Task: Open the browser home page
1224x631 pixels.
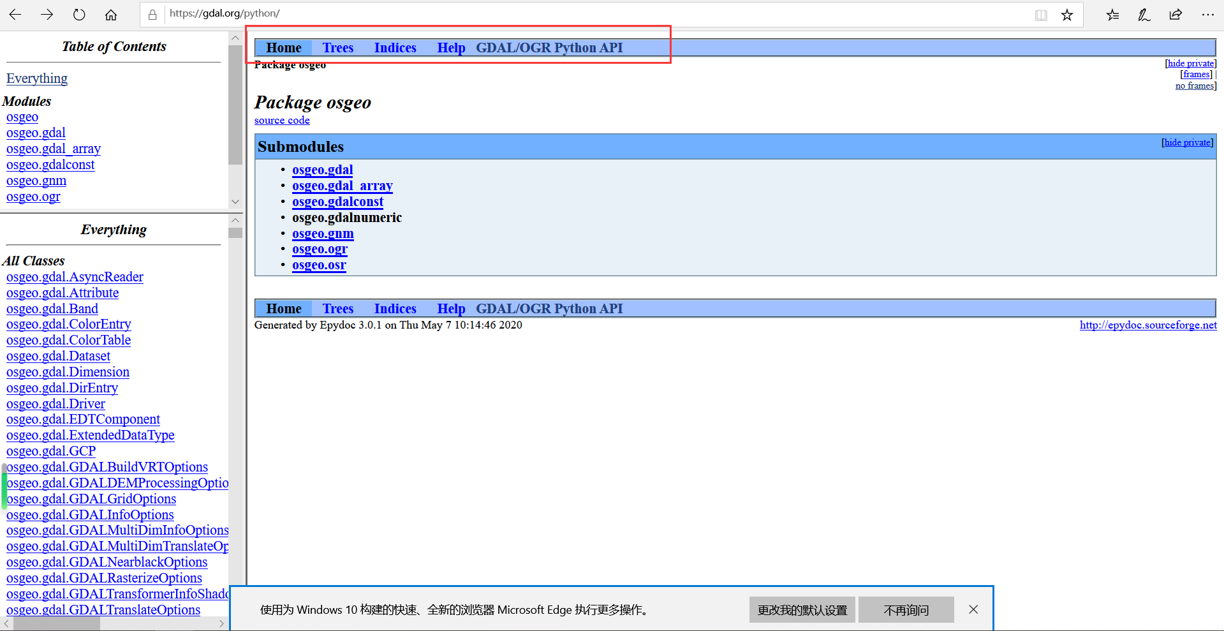Action: click(x=110, y=14)
